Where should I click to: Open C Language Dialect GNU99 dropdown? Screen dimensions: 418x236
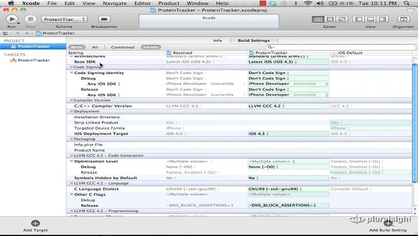pos(288,189)
